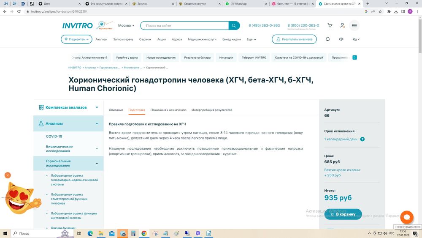Open Chrome downloads icon
Viewport: 422px width, 238px height.
396,11
